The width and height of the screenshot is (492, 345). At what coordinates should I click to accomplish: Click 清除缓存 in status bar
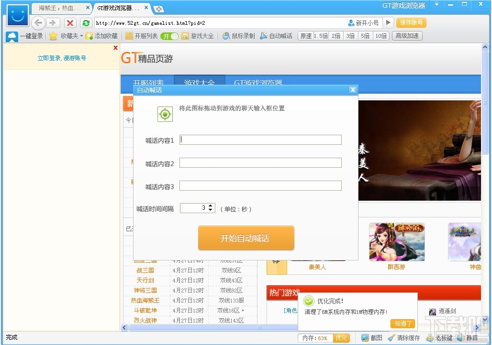click(404, 338)
